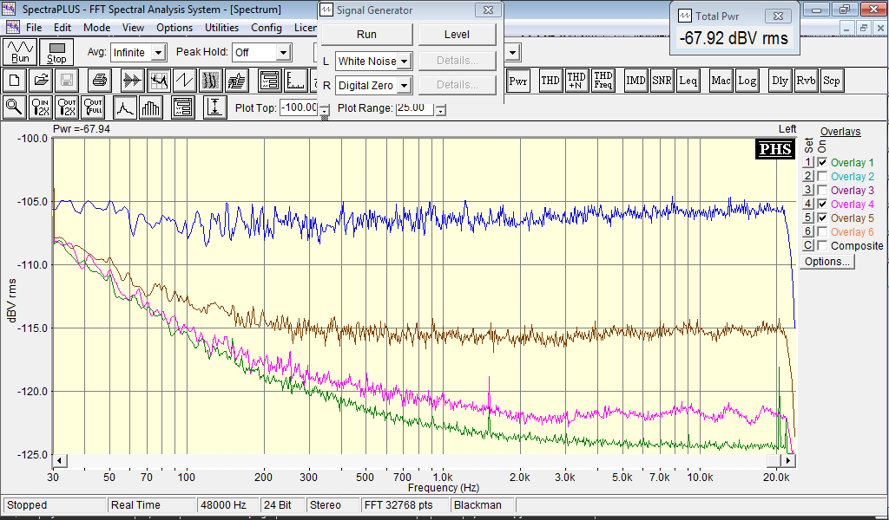Open the Utilities menu
The width and height of the screenshot is (889, 520).
pyautogui.click(x=221, y=28)
